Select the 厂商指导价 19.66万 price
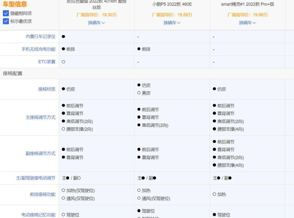This screenshot has width=294, height=218. [247, 15]
